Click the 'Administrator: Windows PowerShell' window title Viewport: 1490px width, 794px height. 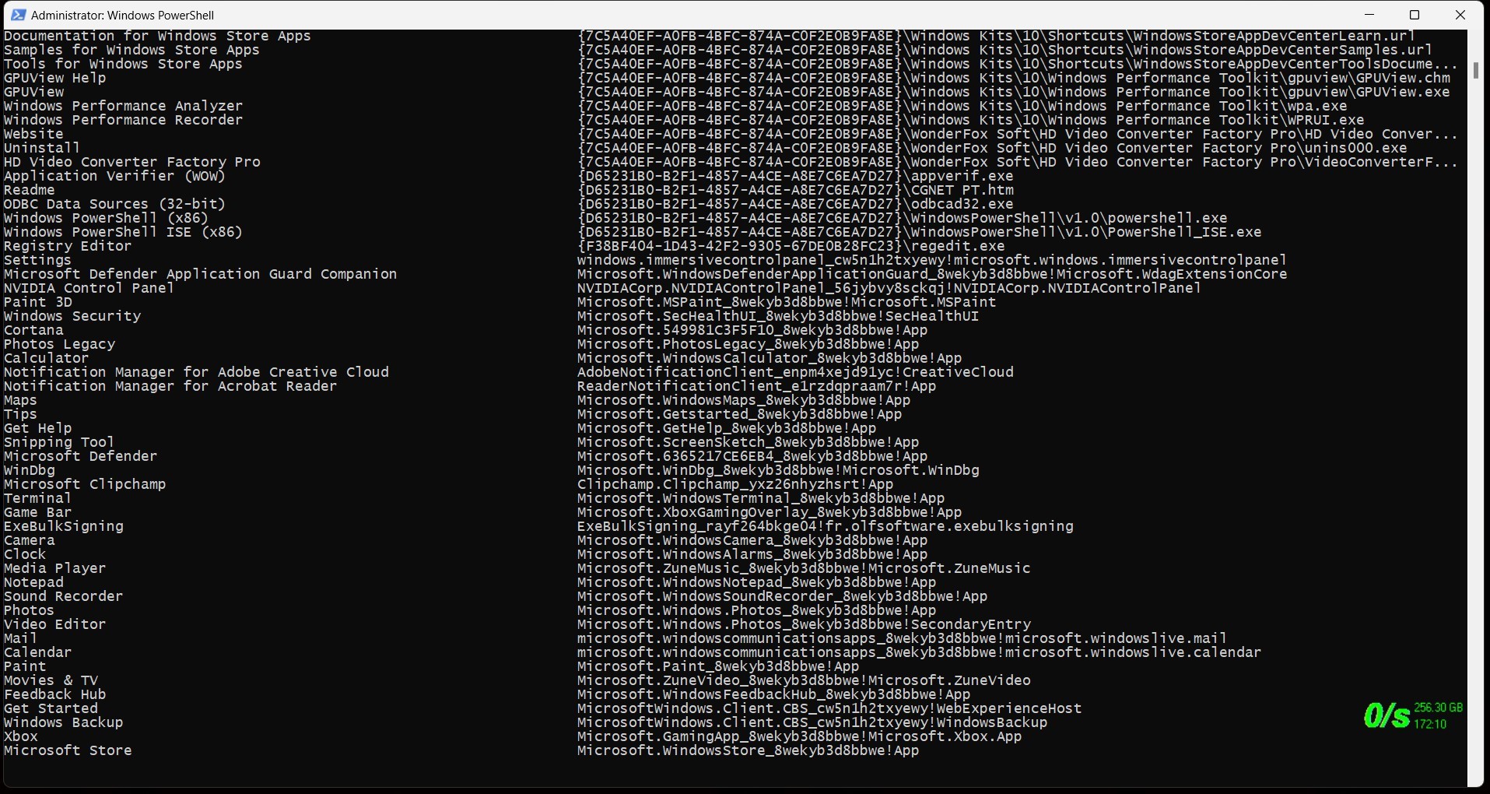123,15
